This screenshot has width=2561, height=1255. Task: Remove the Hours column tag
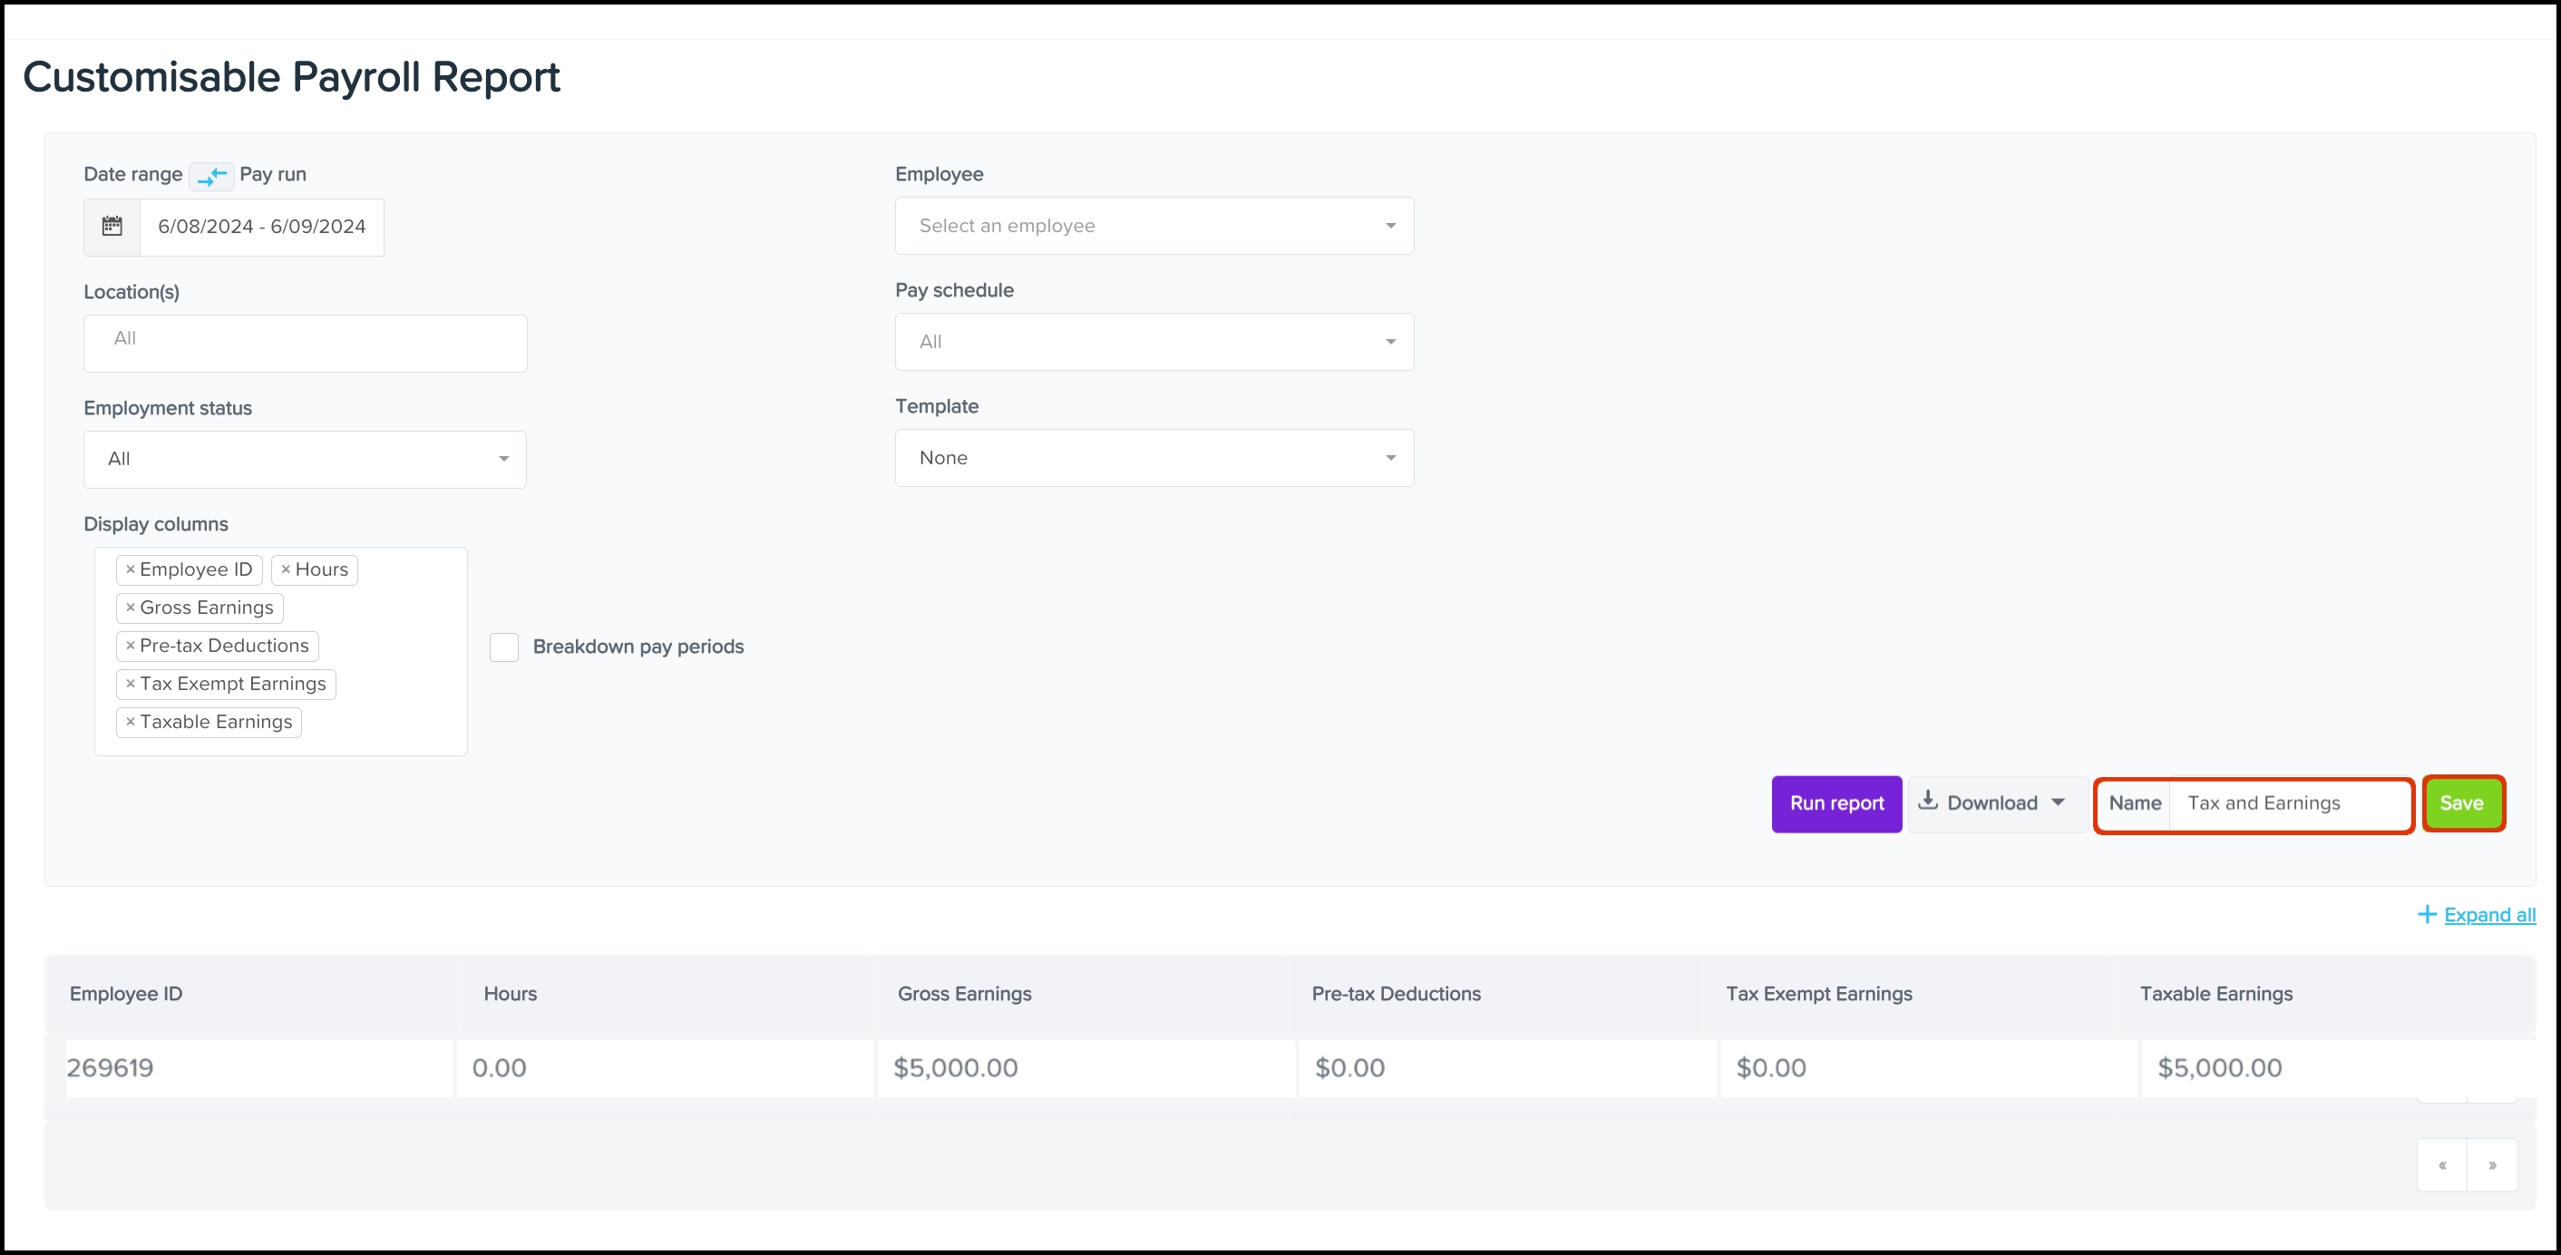click(286, 569)
